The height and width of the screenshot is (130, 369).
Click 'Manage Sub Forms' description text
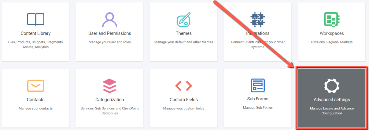pos(258,107)
